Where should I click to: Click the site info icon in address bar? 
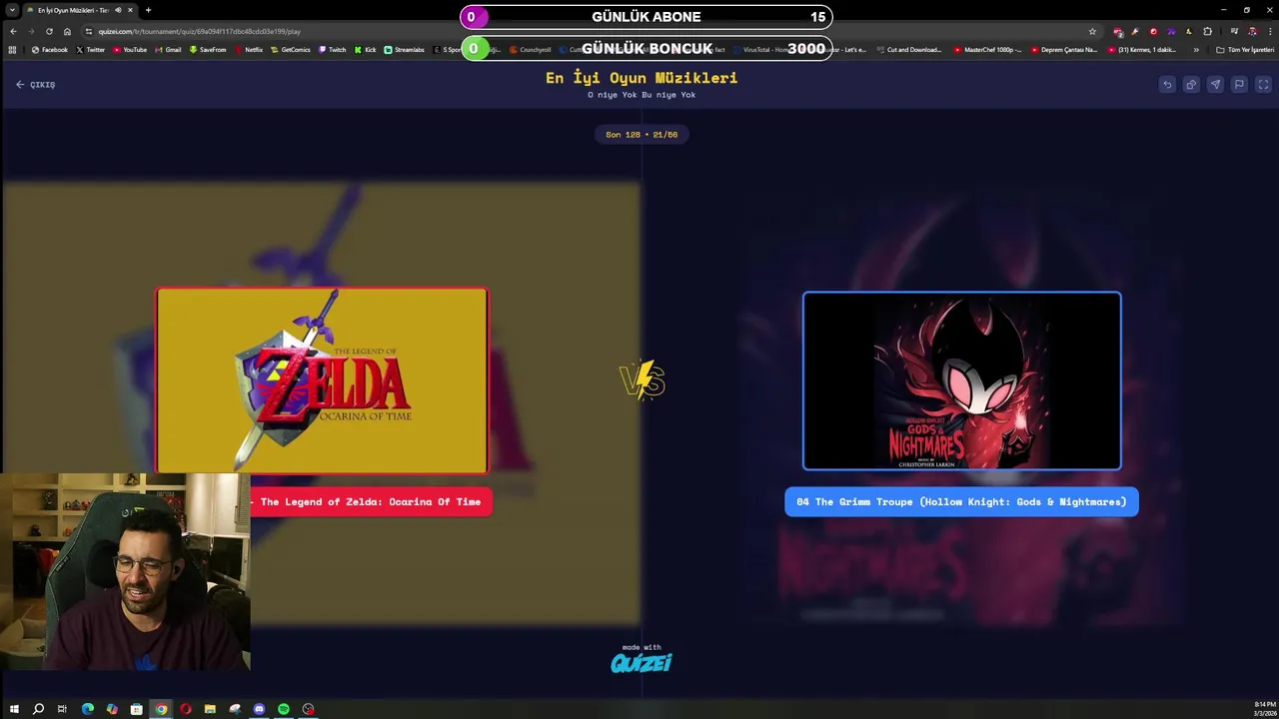click(88, 31)
